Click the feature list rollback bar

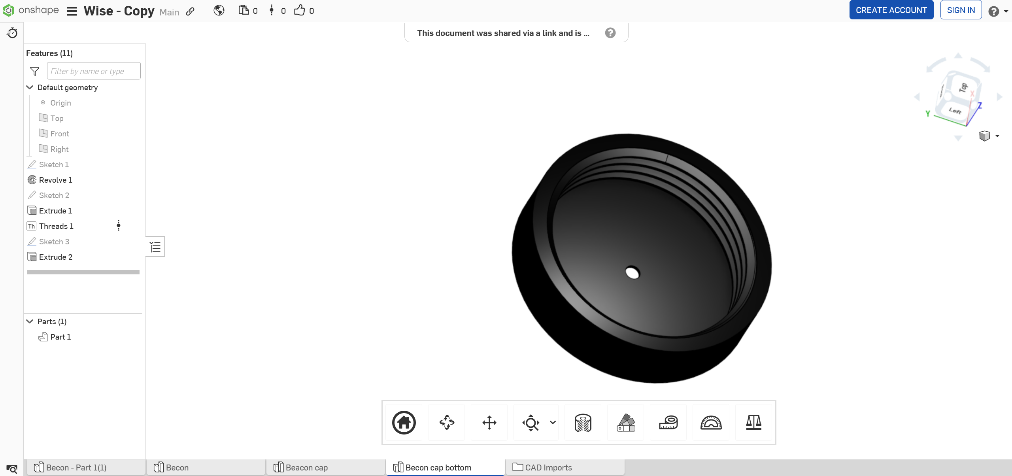[x=83, y=272]
